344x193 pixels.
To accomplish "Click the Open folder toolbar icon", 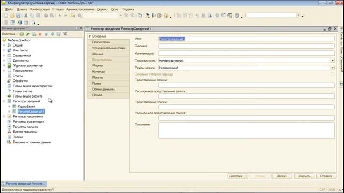I will coord(12,16).
